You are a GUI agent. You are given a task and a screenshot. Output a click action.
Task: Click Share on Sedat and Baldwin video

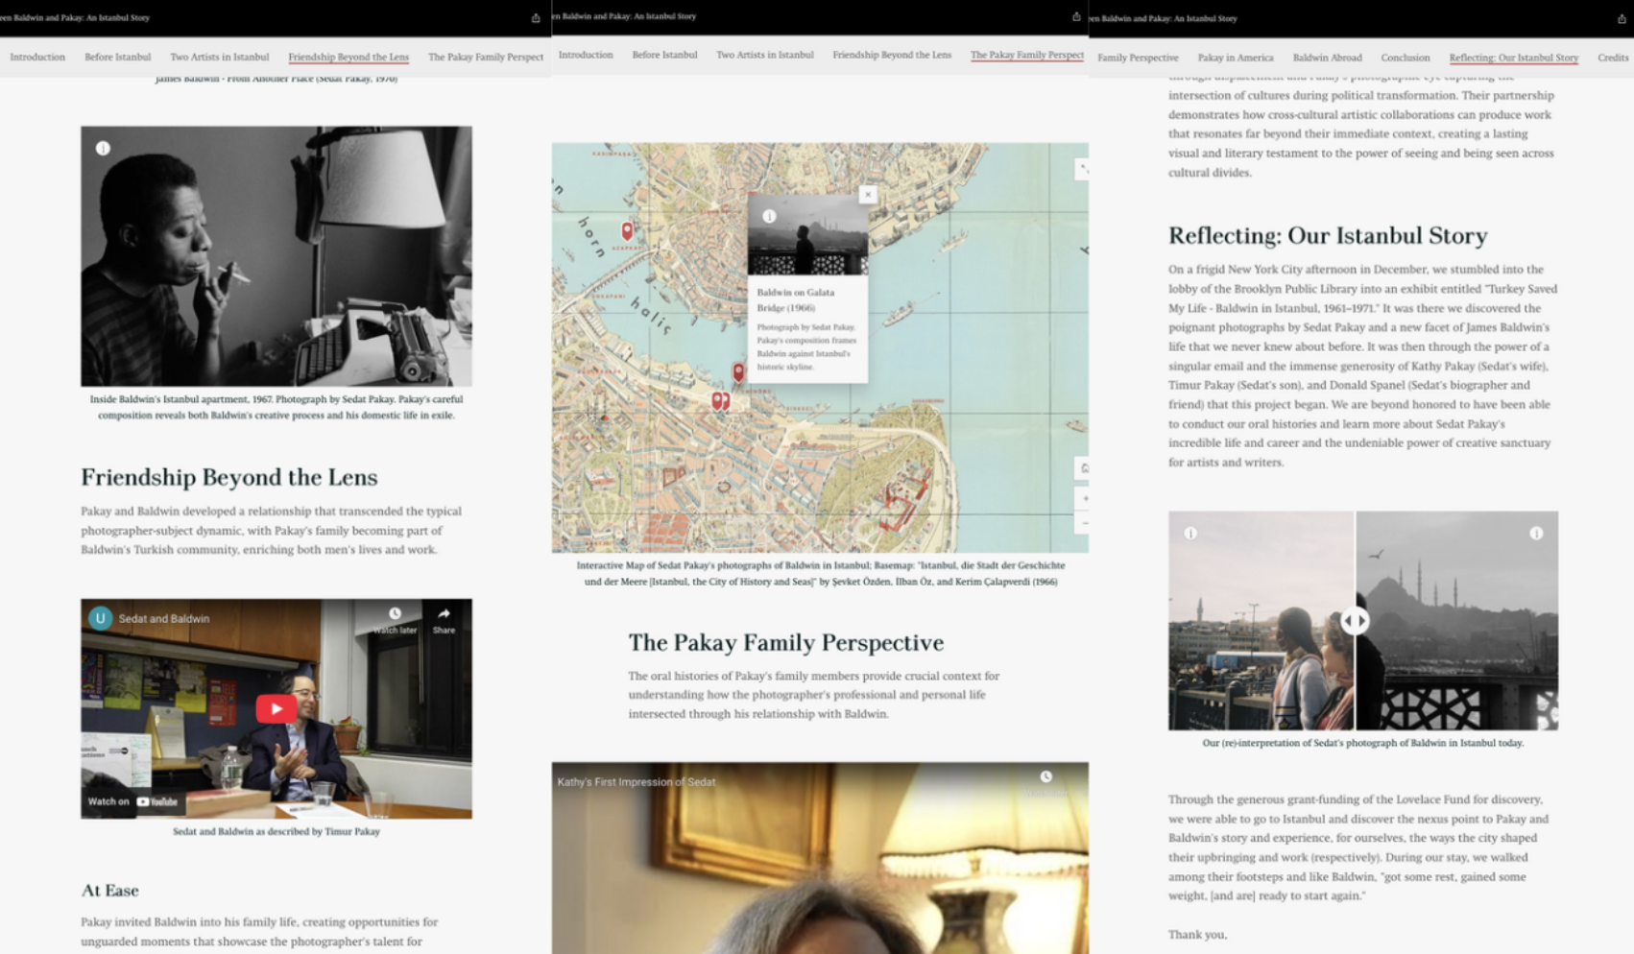click(444, 620)
